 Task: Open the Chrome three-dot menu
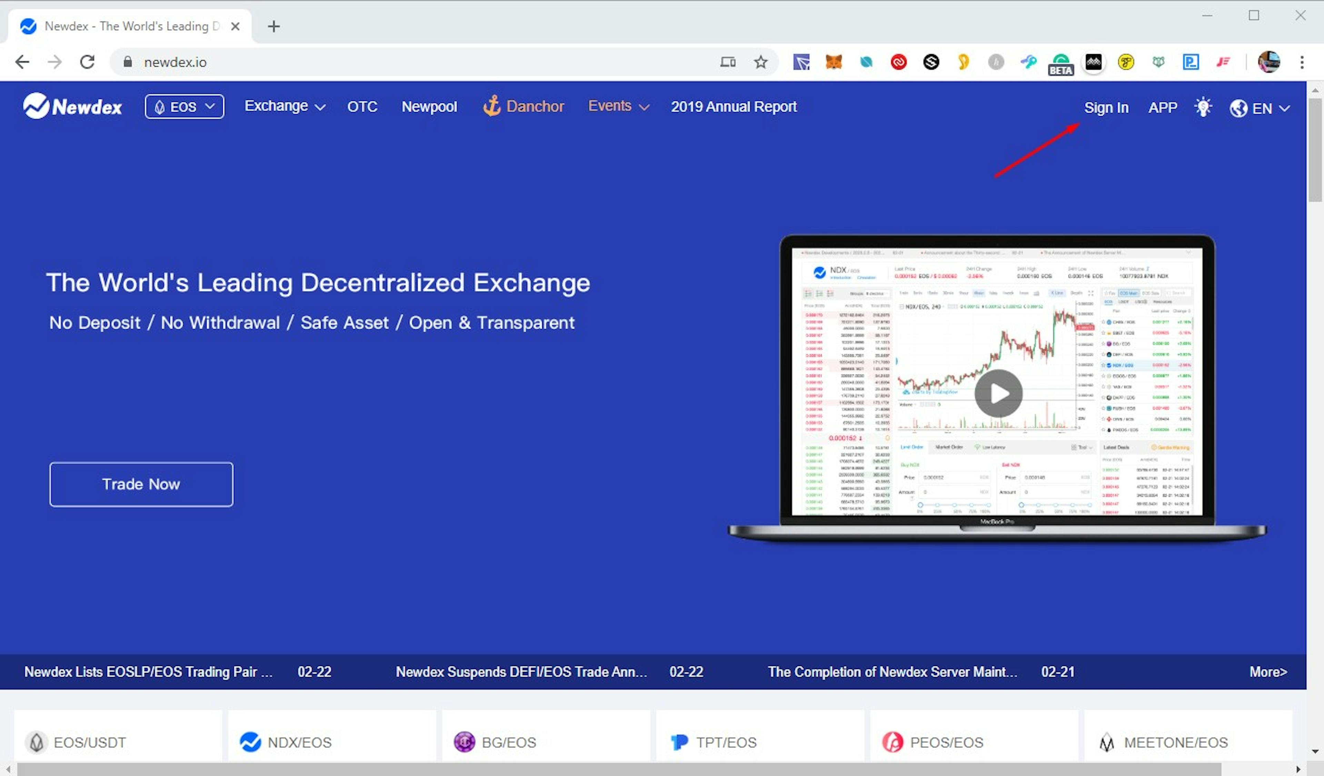pos(1301,62)
